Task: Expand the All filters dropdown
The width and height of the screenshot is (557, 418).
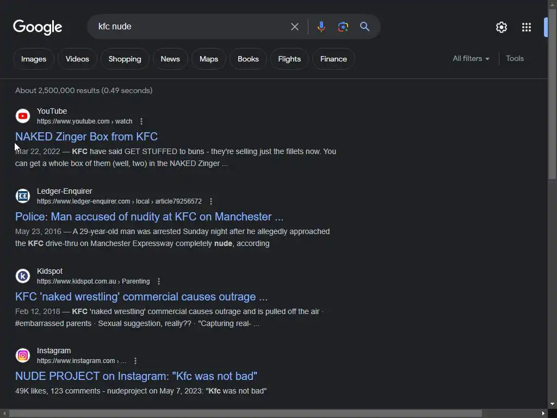Action: pyautogui.click(x=471, y=59)
